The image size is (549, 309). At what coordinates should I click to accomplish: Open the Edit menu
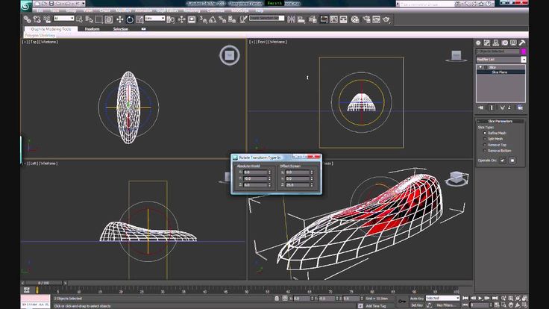click(x=40, y=10)
